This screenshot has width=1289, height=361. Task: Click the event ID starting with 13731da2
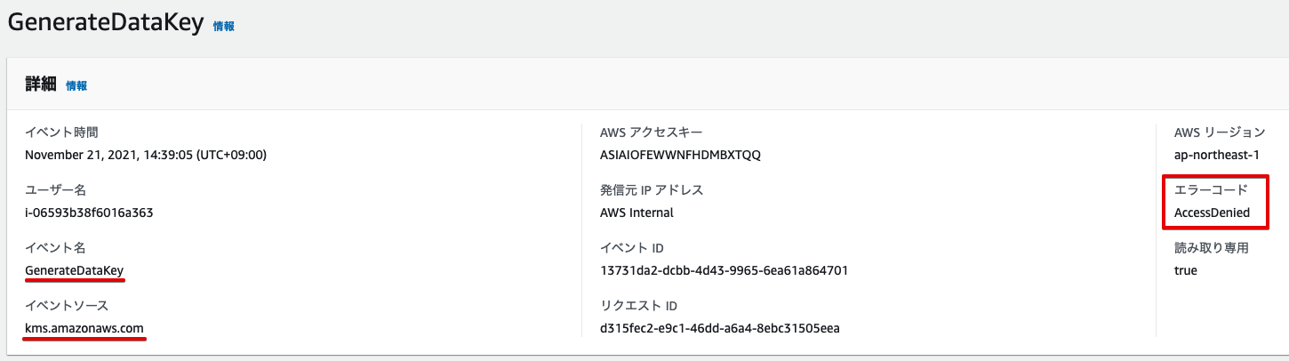(x=724, y=270)
